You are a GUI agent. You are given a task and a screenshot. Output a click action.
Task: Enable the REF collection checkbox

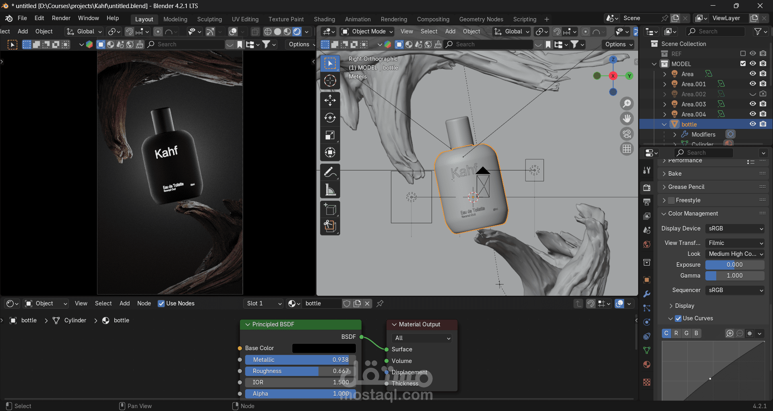743,54
